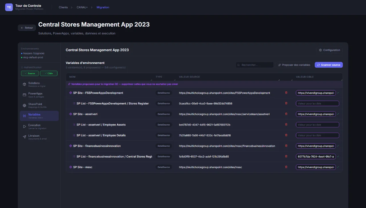Click source GUID 0cacd1cc-00e8-4ca3-9aee-99d32dd74856

pos(206,104)
